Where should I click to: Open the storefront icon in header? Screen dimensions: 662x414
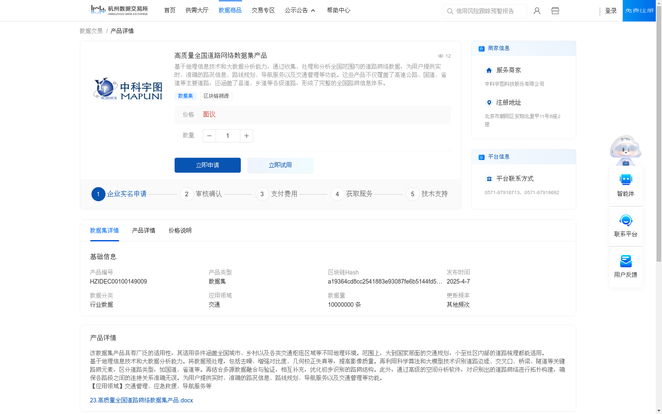pos(555,11)
